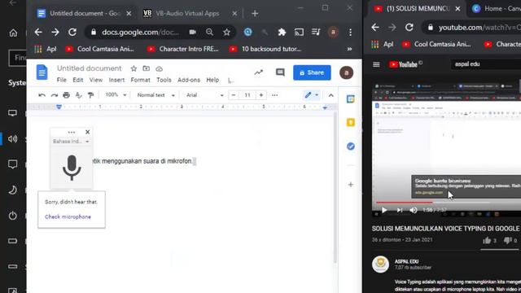This screenshot has width=521, height=293.
Task: Open the zoom level 100% dropdown
Action: coord(116,95)
